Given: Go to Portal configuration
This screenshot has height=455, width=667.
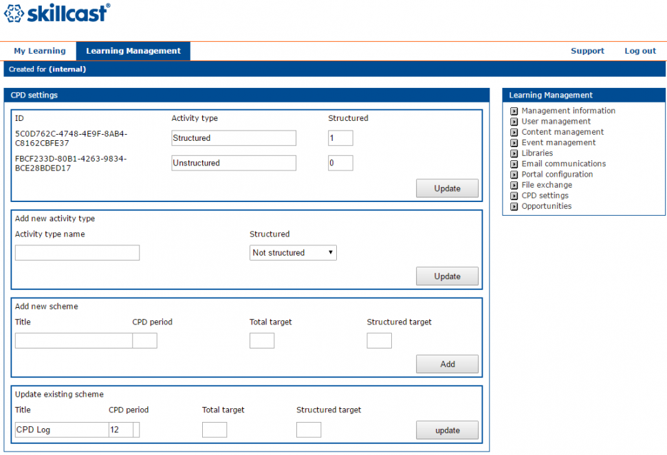Looking at the screenshot, I should pos(557,175).
